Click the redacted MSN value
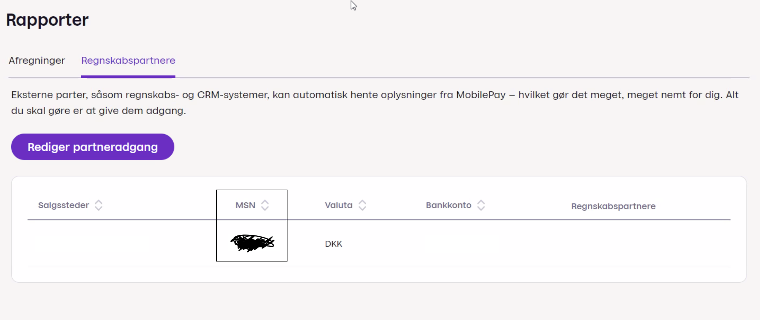Screen dimensions: 760x320 254,243
